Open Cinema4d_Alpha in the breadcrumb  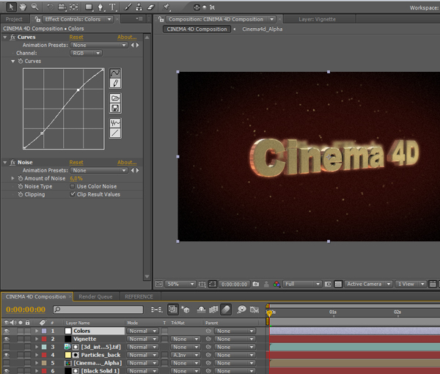point(262,29)
